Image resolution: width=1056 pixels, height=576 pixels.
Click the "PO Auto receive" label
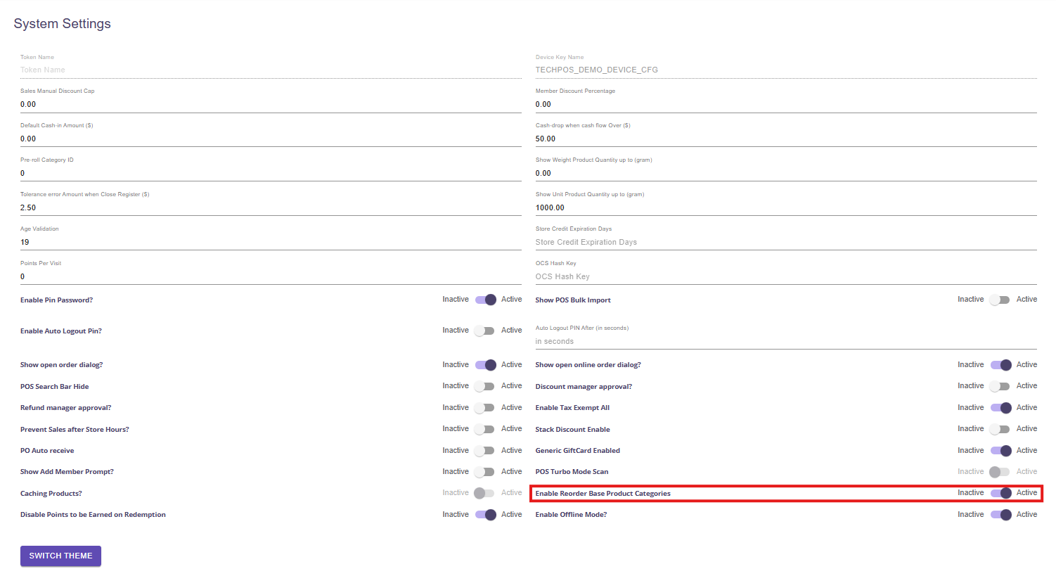click(x=47, y=451)
